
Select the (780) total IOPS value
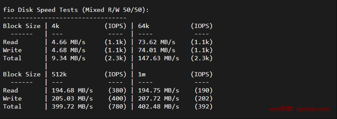tap(117, 107)
